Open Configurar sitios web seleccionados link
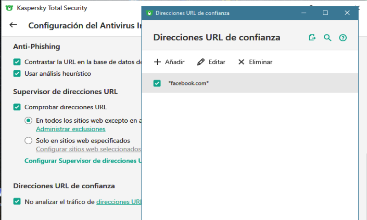The height and width of the screenshot is (220, 367). pos(89,149)
